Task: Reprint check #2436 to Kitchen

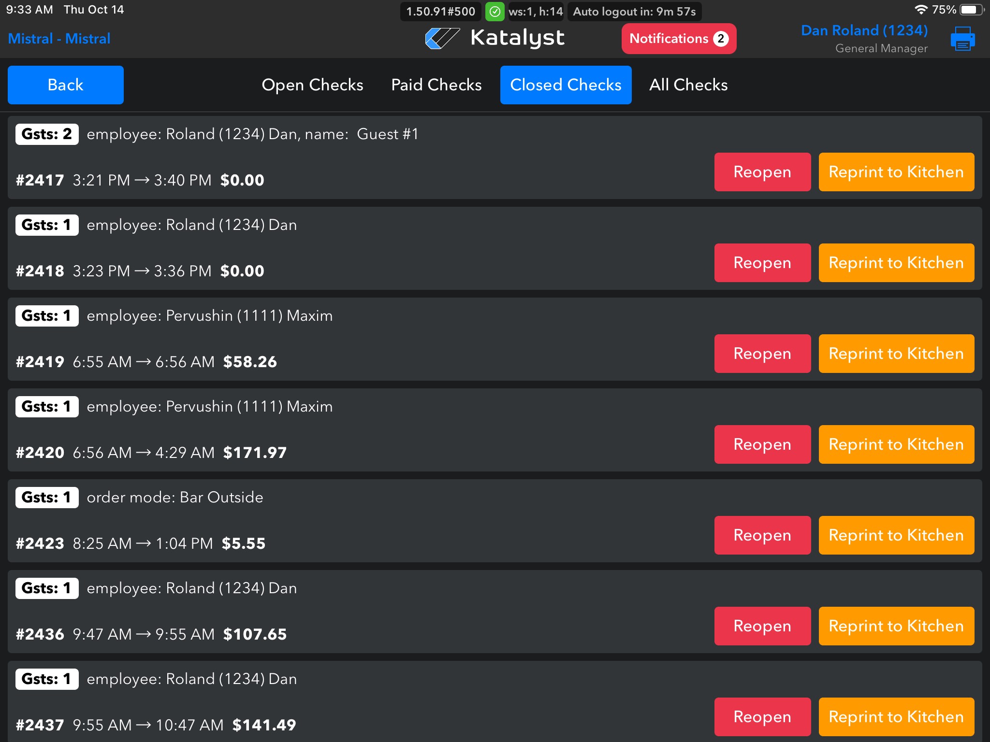Action: pos(896,626)
